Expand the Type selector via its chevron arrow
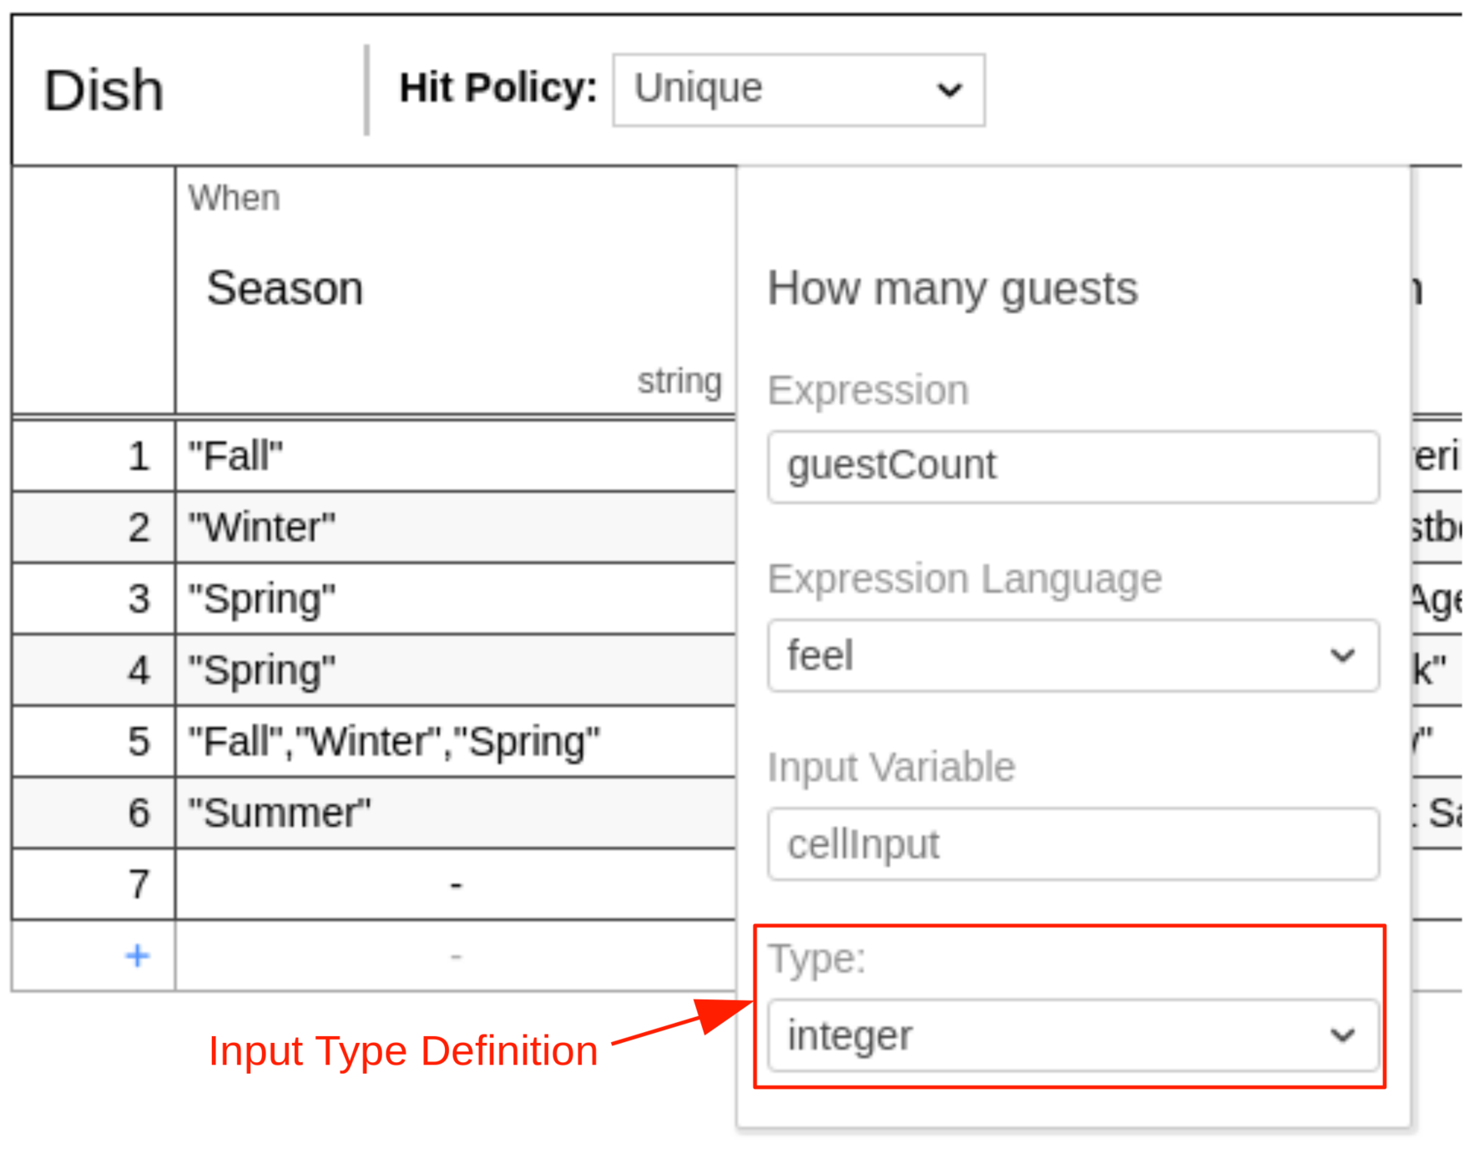Screen dimensions: 1464x1174 point(1343,1035)
